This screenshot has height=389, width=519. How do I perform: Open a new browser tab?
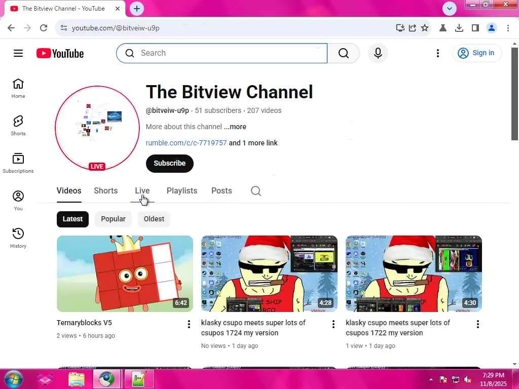coord(137,9)
